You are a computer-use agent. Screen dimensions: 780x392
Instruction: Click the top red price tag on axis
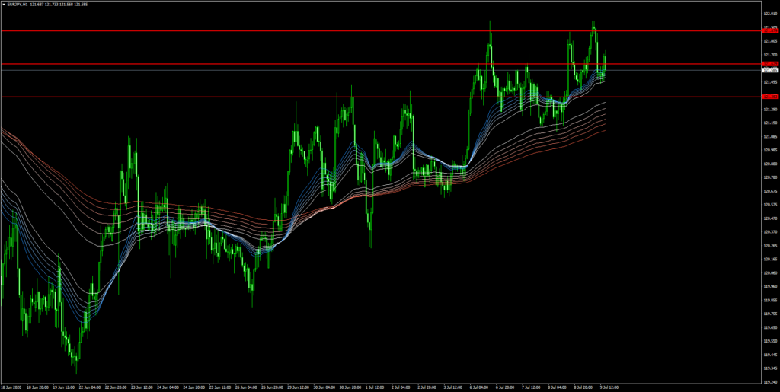(x=769, y=30)
